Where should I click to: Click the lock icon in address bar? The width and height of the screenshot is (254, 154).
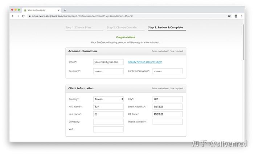30,16
